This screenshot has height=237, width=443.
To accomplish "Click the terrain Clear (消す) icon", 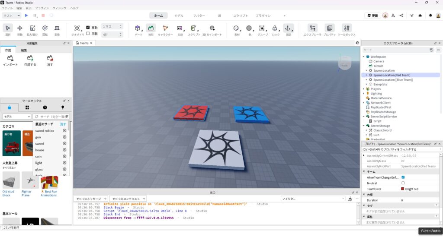I will 50,58.
